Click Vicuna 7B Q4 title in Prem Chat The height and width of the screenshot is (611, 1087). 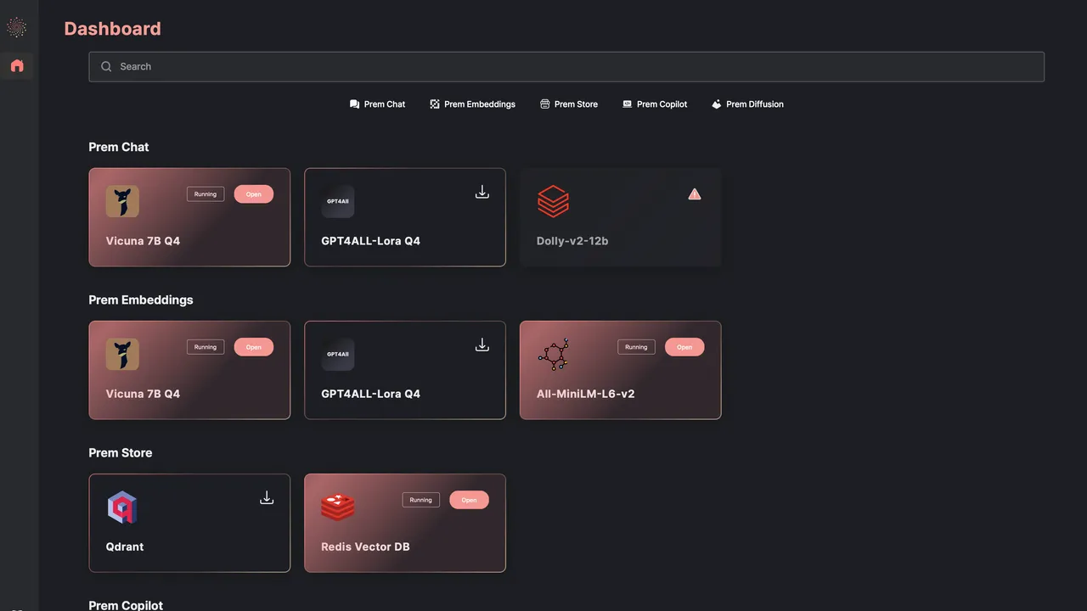point(143,241)
